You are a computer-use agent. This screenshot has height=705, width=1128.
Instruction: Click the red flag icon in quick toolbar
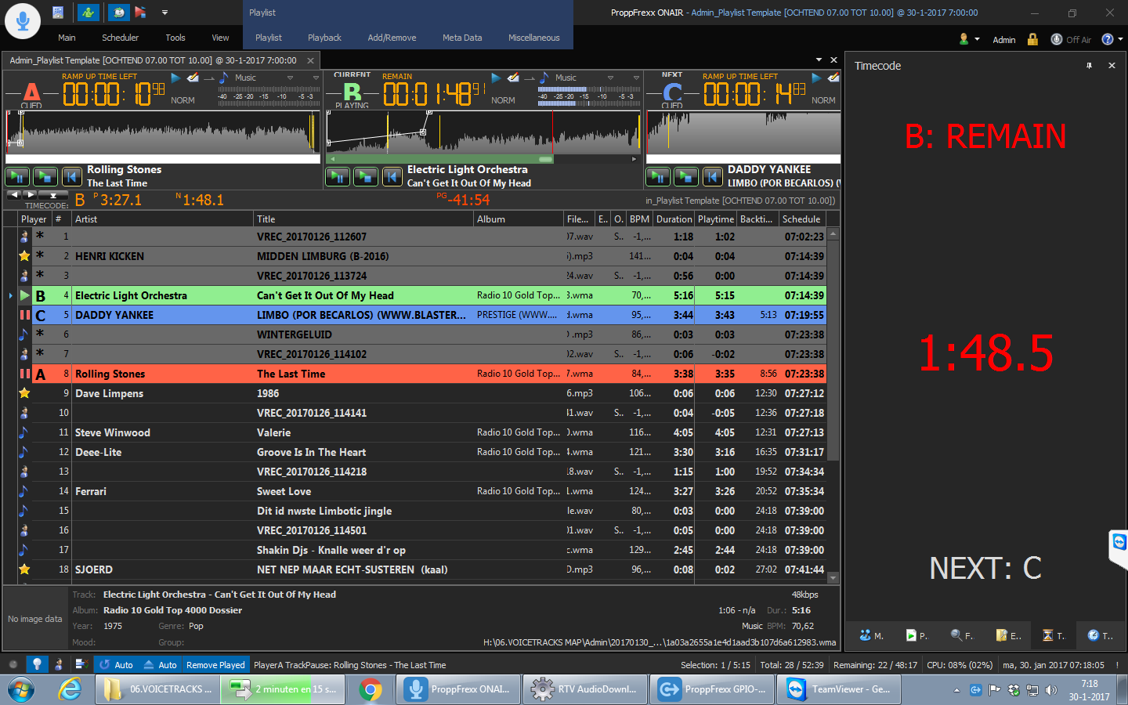pos(140,13)
